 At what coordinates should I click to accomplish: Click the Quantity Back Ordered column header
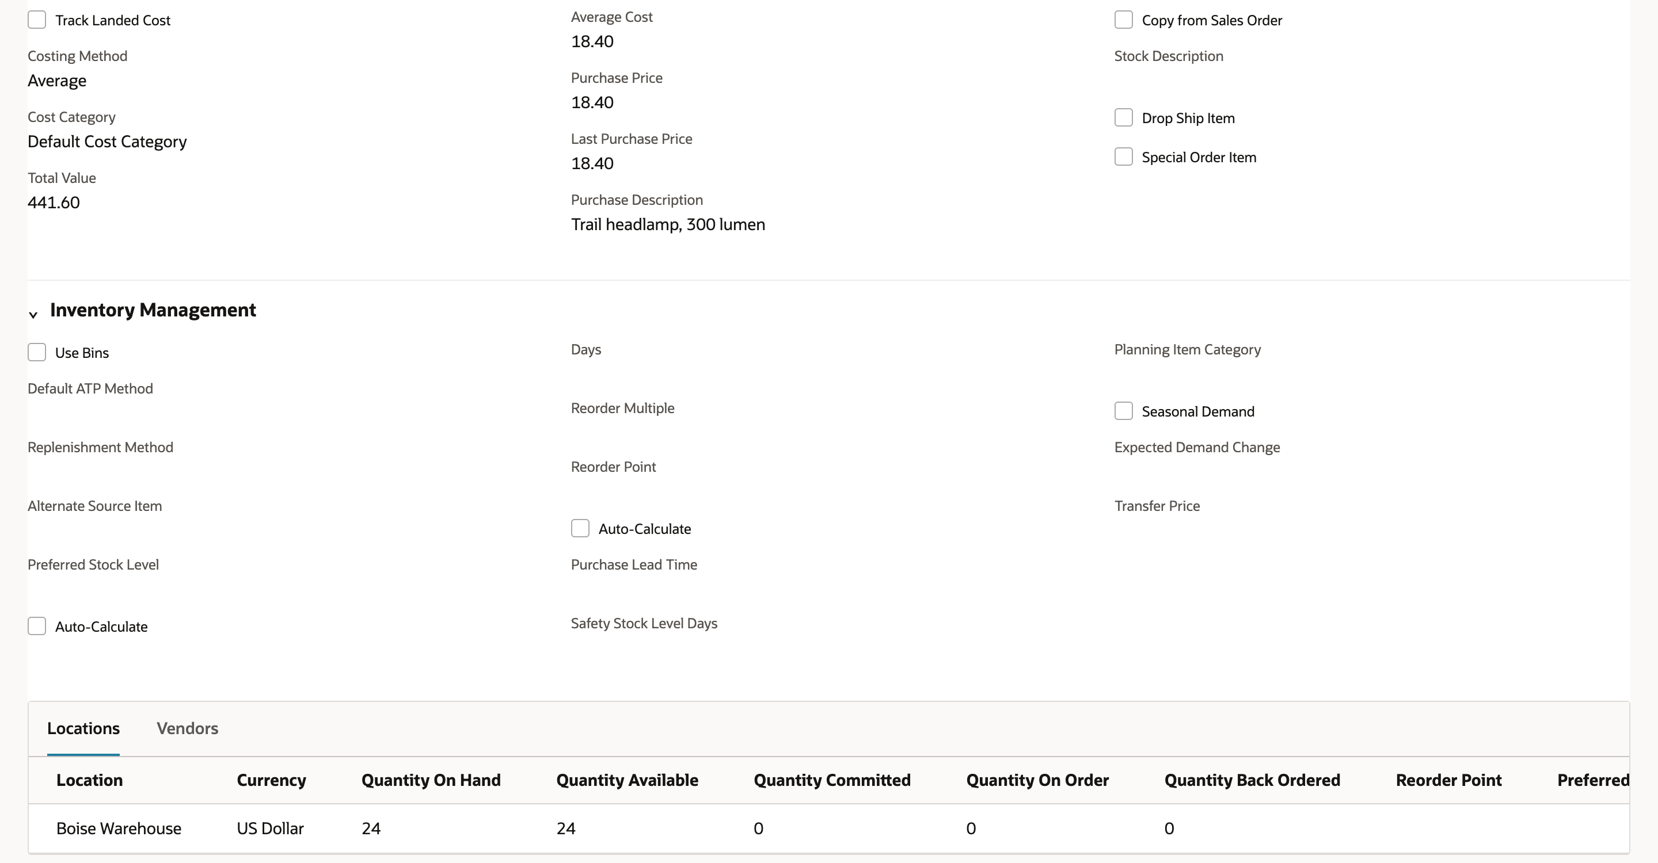1252,780
